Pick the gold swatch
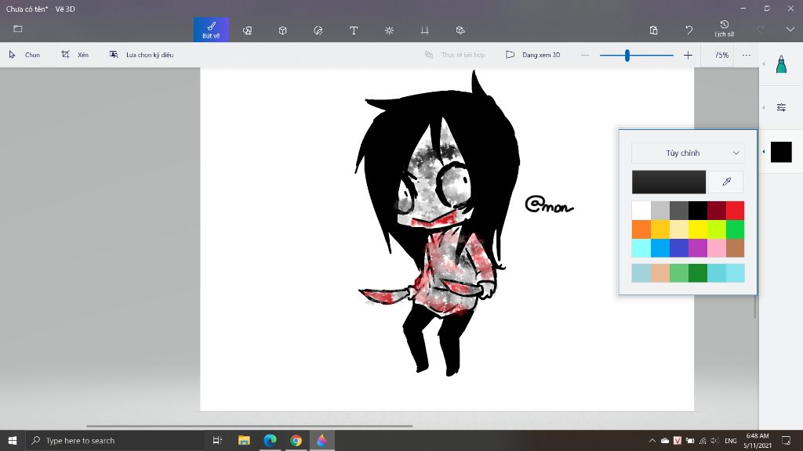 pyautogui.click(x=659, y=229)
